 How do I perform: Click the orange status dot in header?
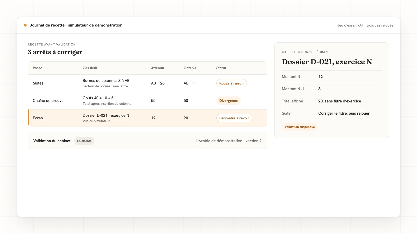coord(25,25)
